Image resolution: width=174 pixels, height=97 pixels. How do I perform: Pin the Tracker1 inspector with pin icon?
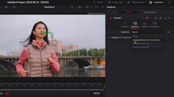tap(161, 18)
